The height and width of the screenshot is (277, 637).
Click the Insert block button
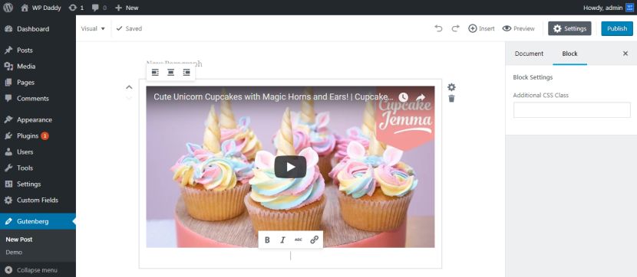click(481, 28)
